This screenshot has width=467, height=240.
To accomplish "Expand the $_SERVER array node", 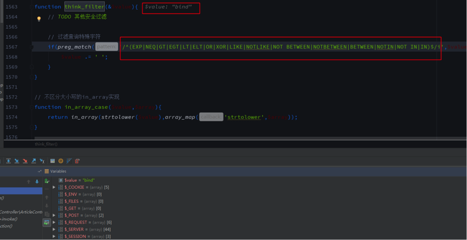I will pos(54,229).
